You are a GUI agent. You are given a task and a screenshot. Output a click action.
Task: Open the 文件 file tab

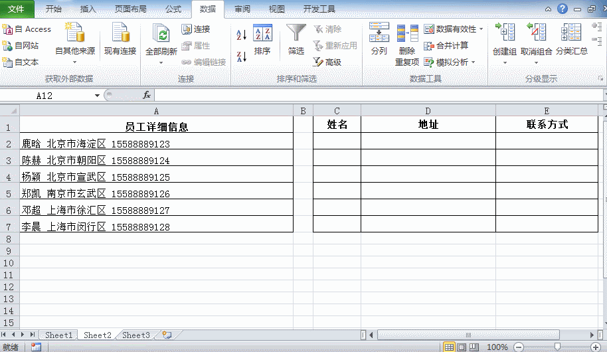pyautogui.click(x=17, y=9)
